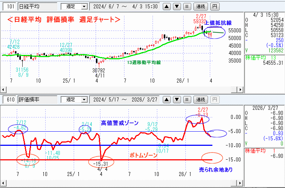Viewport: 285px width, 188px height.
Task: Click date range 2024/6/7 field
Action: [125, 7]
